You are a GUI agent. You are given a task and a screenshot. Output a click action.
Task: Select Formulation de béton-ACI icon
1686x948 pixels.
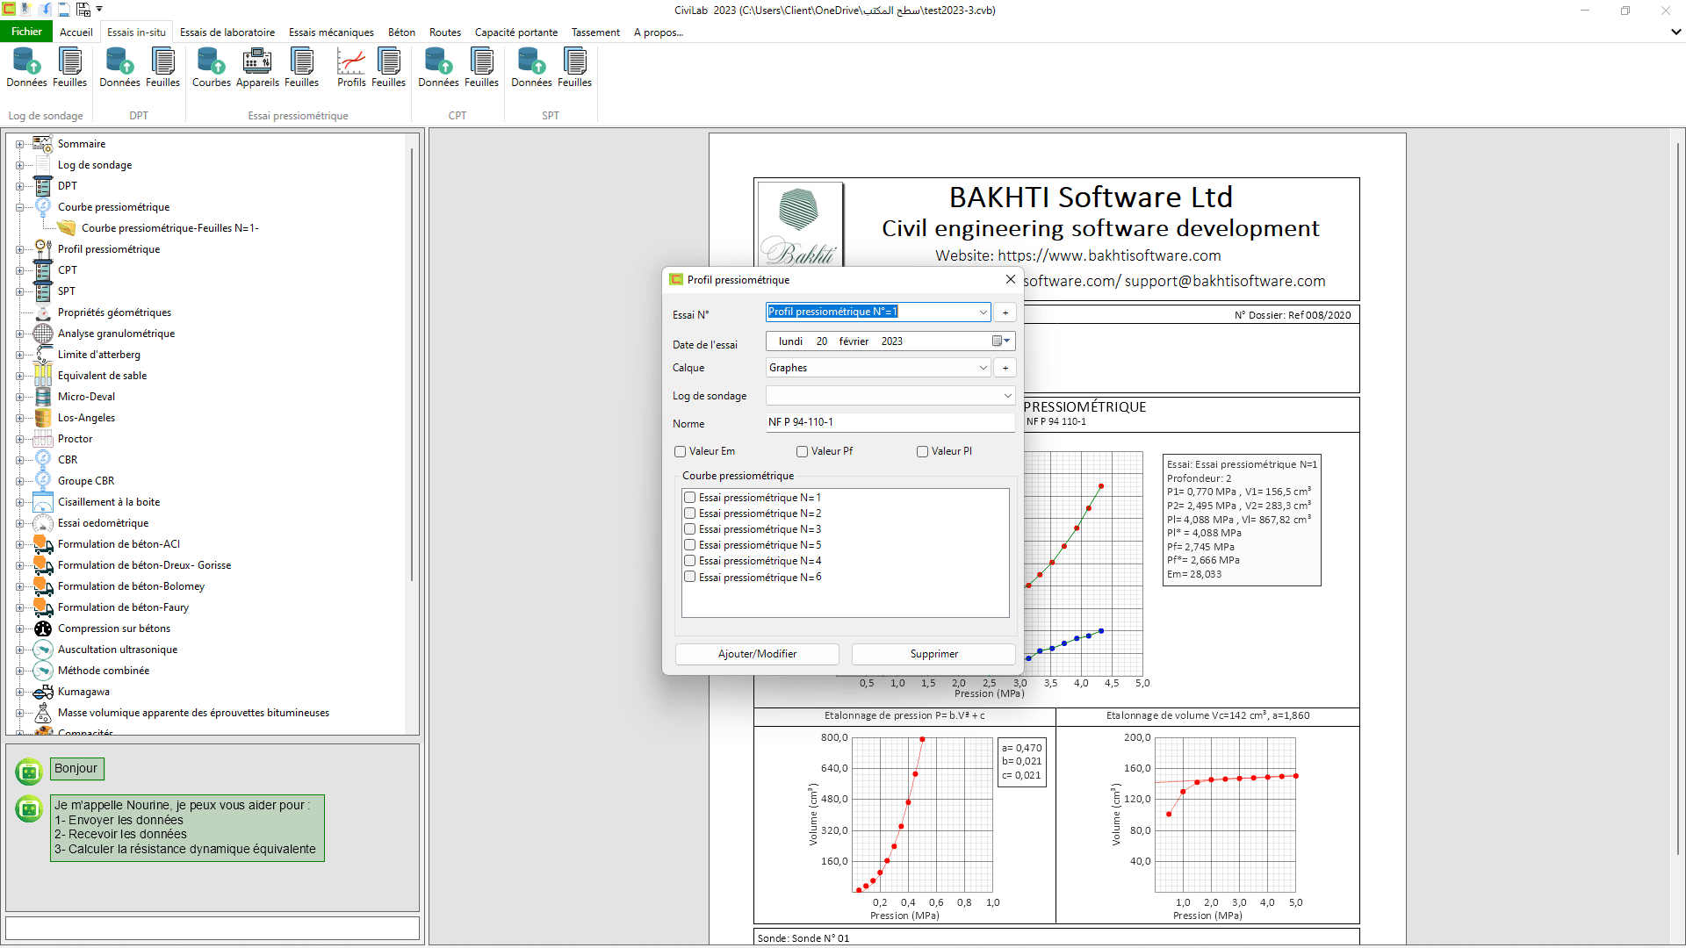click(x=43, y=544)
